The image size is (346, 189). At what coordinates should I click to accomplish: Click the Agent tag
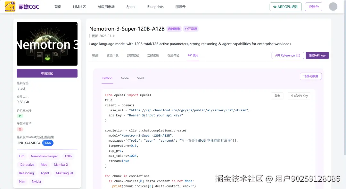[45, 173]
